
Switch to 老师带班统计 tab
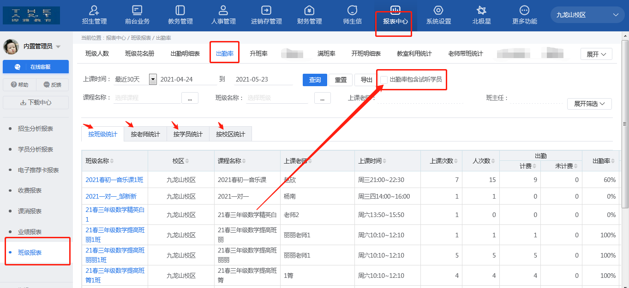tap(465, 53)
